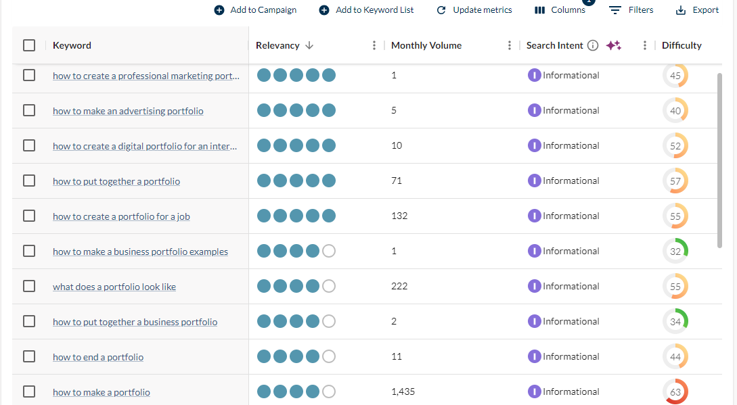Image resolution: width=737 pixels, height=405 pixels.
Task: Open Search Intent column options menu
Action: pyautogui.click(x=645, y=45)
